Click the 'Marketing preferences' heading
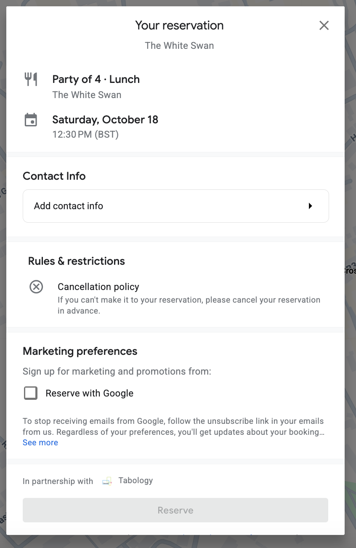Screen dimensions: 356x548 80,351
